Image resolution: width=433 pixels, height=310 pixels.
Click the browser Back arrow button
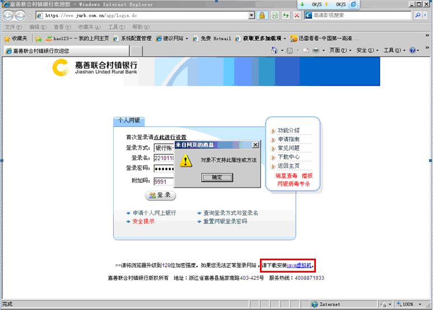click(10, 16)
